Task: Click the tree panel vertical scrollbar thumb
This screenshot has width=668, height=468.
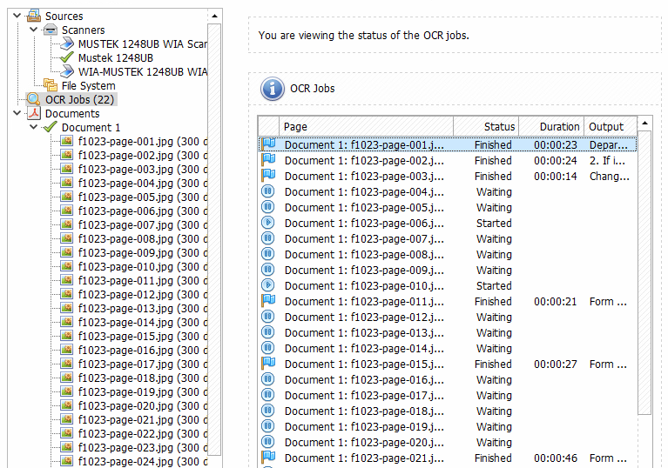Action: point(215,239)
